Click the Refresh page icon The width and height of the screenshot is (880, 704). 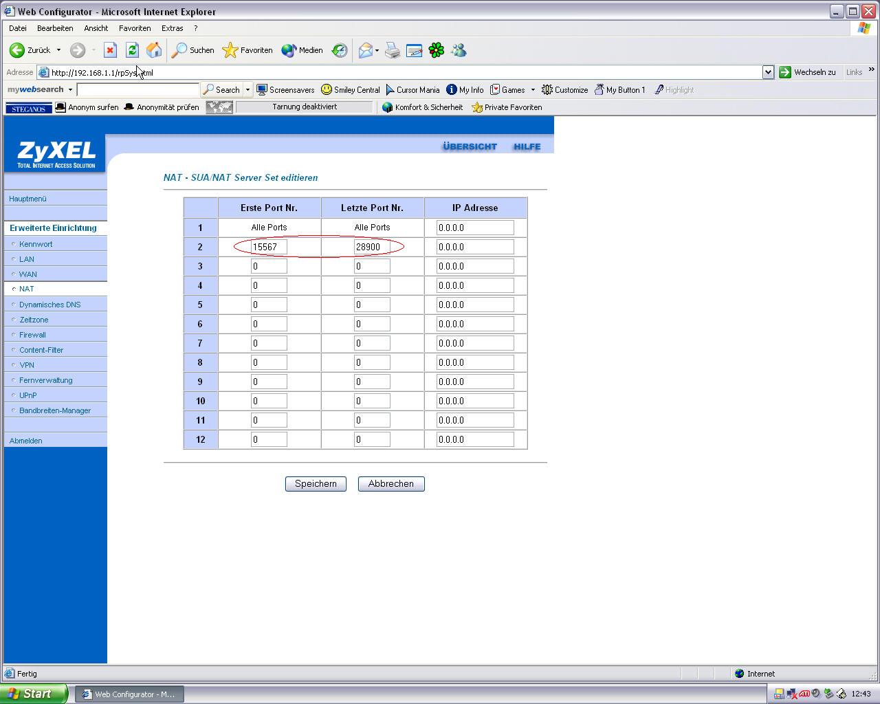pyautogui.click(x=132, y=50)
